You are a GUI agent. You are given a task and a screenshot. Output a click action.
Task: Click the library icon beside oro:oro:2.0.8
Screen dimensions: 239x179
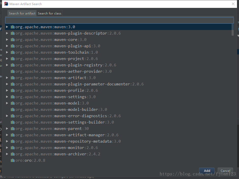coord(13,160)
